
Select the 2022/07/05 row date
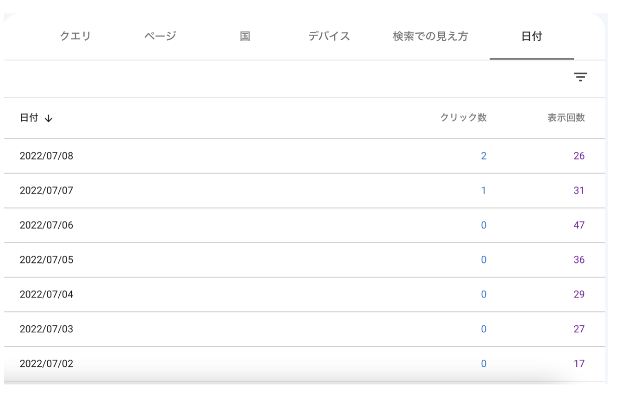[x=46, y=260]
